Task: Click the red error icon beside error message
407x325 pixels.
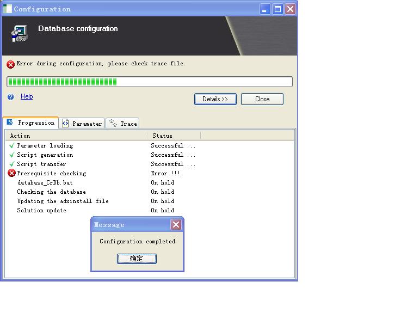Action: coord(10,64)
